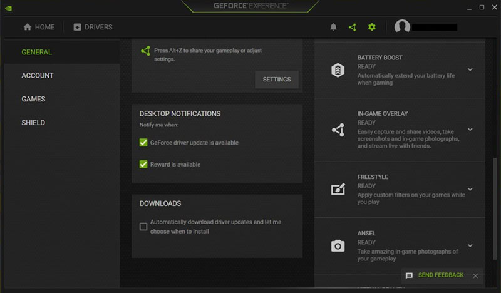Viewport: 501px width, 293px height.
Task: Click the share icon beside Alt+Z hint
Action: point(146,51)
